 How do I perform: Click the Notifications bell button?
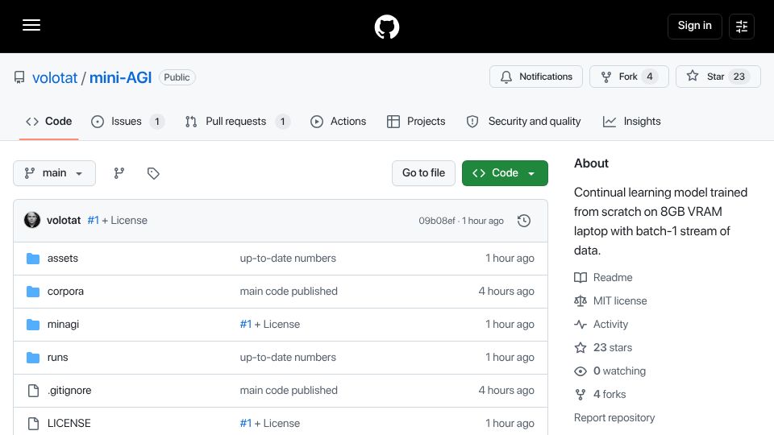click(536, 77)
